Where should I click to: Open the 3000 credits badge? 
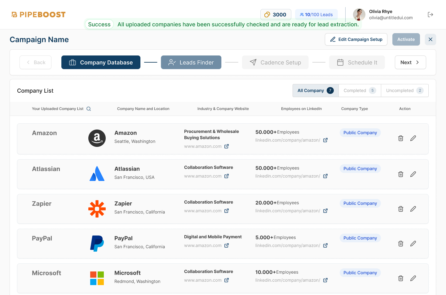tap(276, 15)
